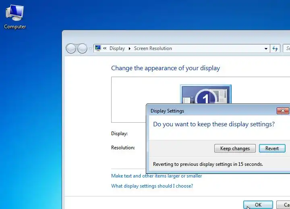Click the double-chevron in the address bar
The width and height of the screenshot is (290, 209).
[x=105, y=48]
